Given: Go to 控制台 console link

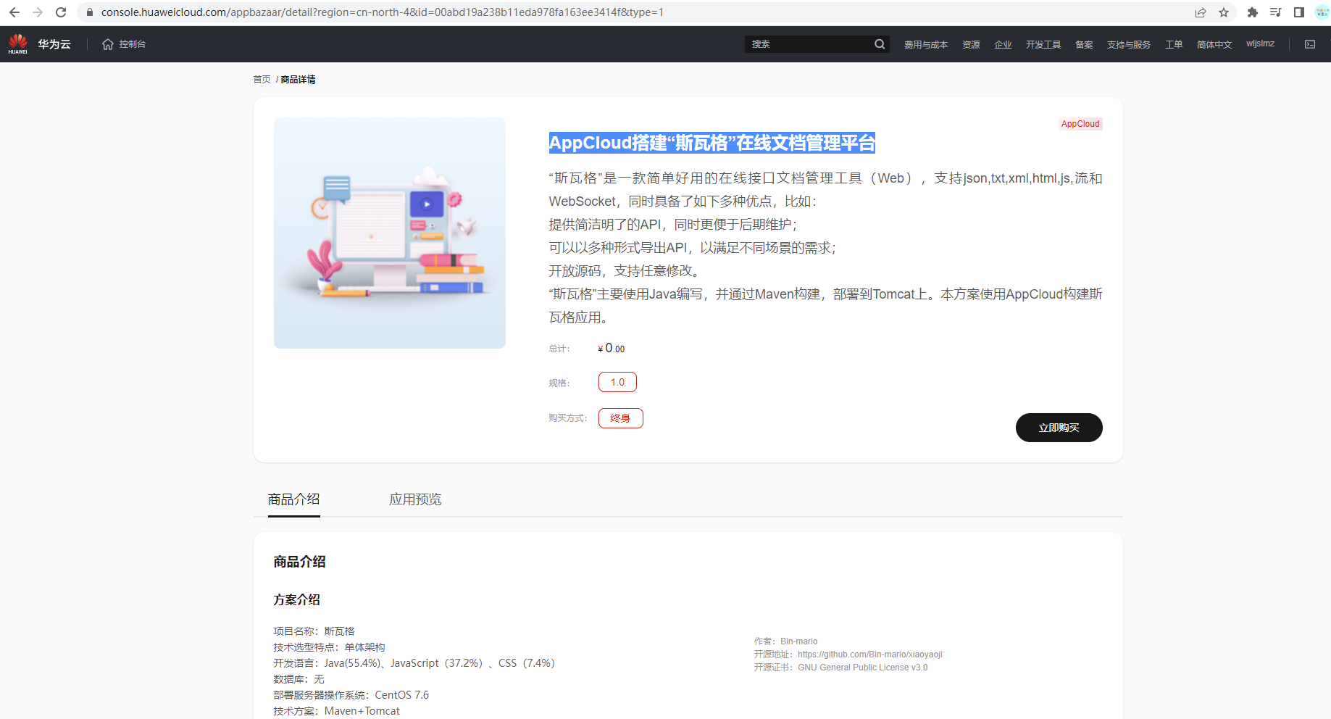Looking at the screenshot, I should click(133, 44).
